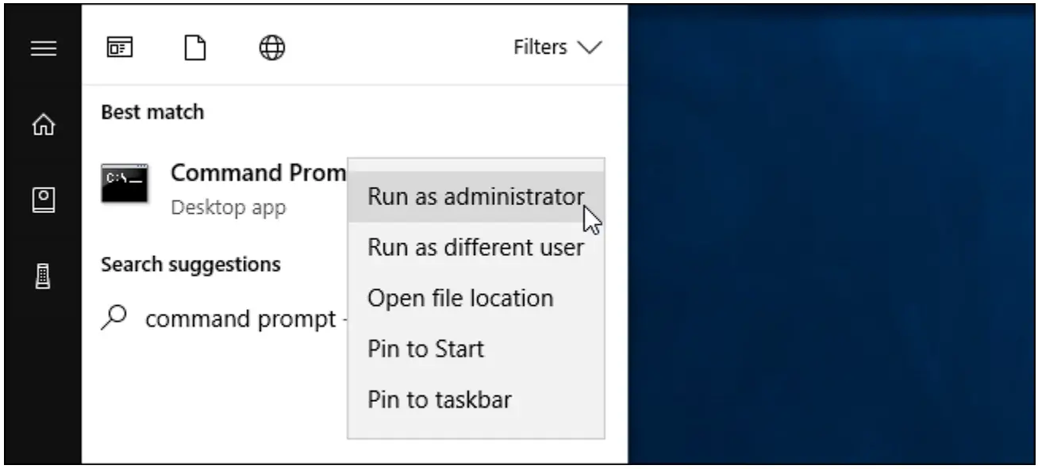Expand the hamburger menu in the sidebar
Screen dimensions: 1038x469
point(43,49)
